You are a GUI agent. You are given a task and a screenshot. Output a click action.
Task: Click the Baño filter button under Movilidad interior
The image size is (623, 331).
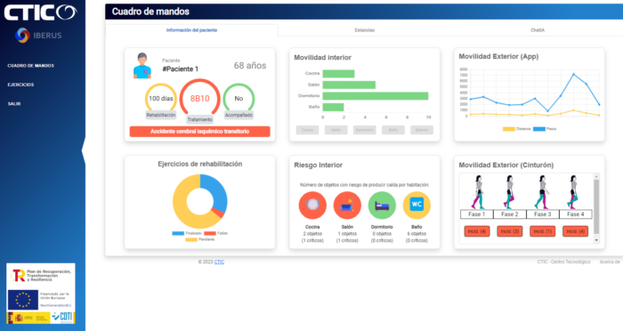(x=393, y=130)
